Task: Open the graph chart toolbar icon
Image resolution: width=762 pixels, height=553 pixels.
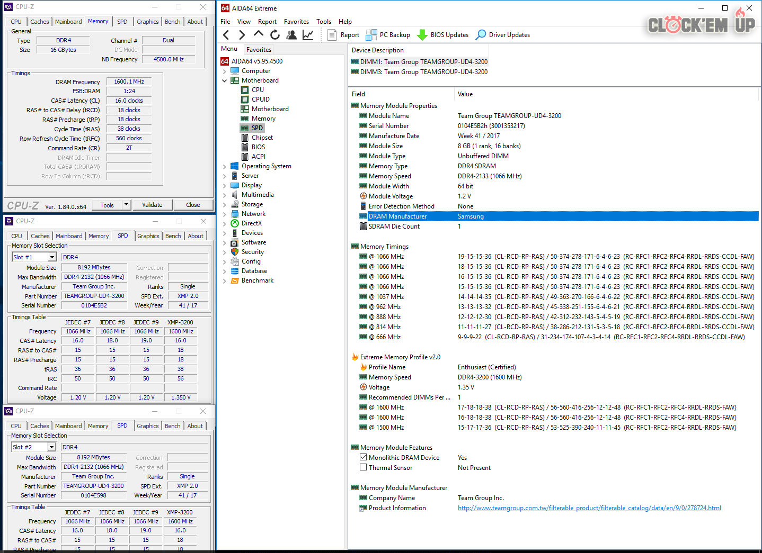Action: coord(308,35)
